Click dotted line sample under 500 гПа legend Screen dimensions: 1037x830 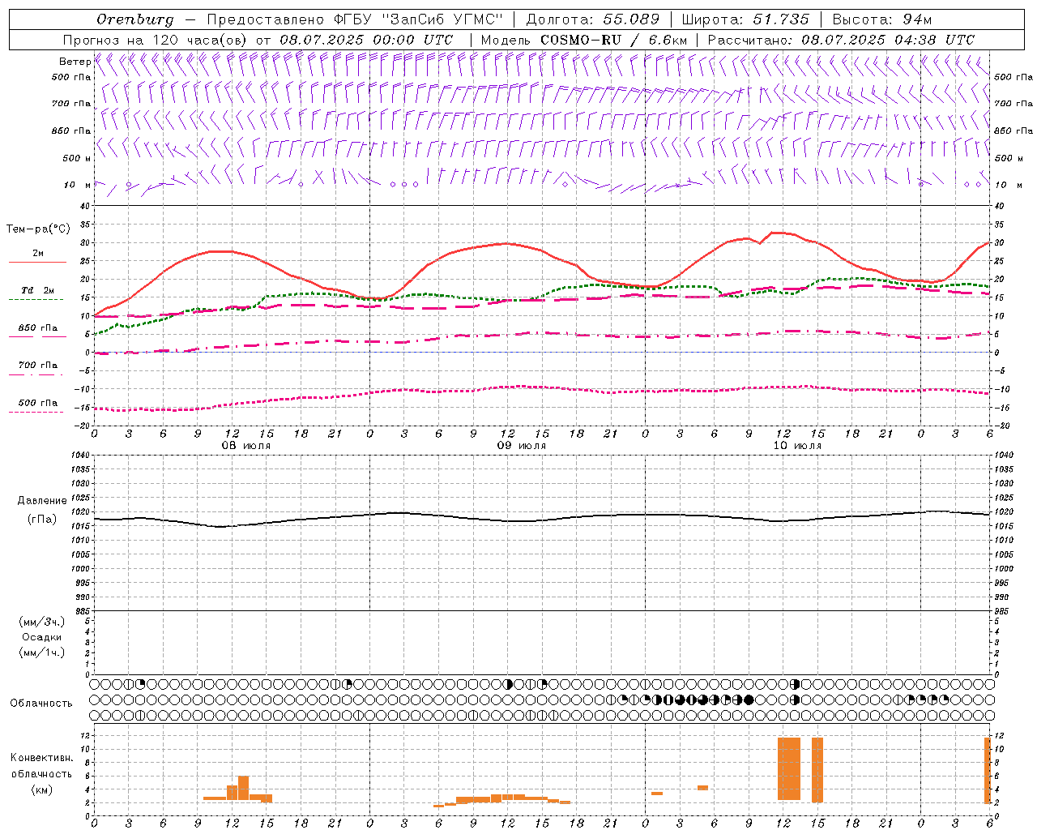[x=36, y=413]
